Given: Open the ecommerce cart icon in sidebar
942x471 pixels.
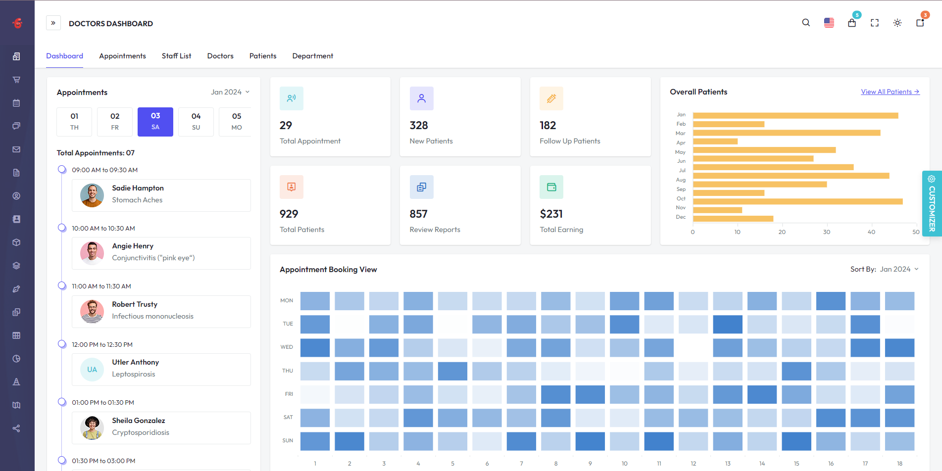Looking at the screenshot, I should (16, 80).
